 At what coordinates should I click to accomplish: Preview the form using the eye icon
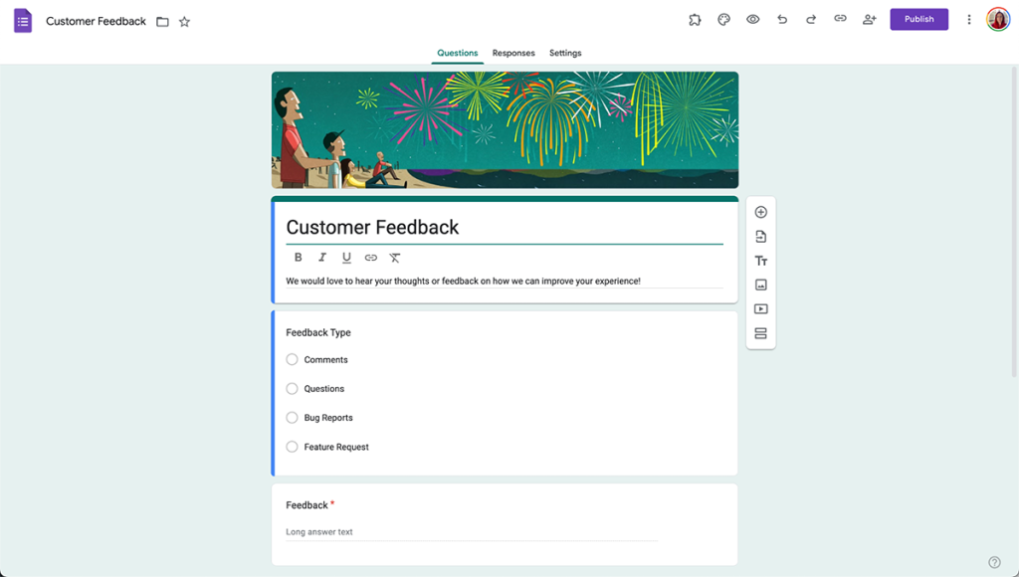pos(752,19)
